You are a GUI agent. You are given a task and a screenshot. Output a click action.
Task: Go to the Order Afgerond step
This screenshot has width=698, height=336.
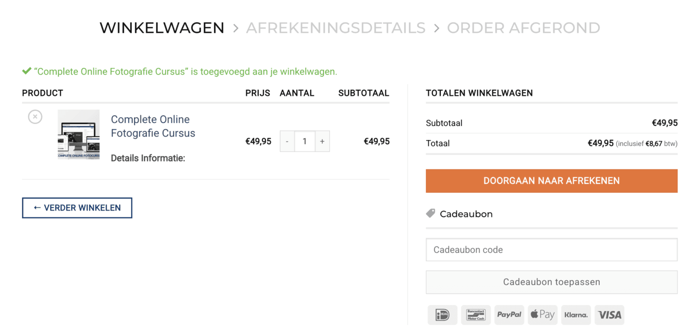[523, 28]
